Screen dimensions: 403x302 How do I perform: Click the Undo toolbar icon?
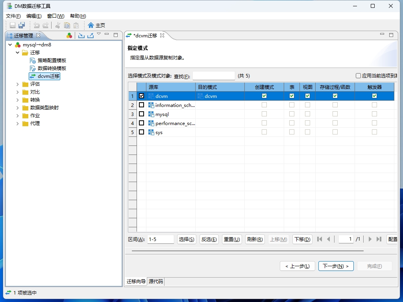click(37, 25)
